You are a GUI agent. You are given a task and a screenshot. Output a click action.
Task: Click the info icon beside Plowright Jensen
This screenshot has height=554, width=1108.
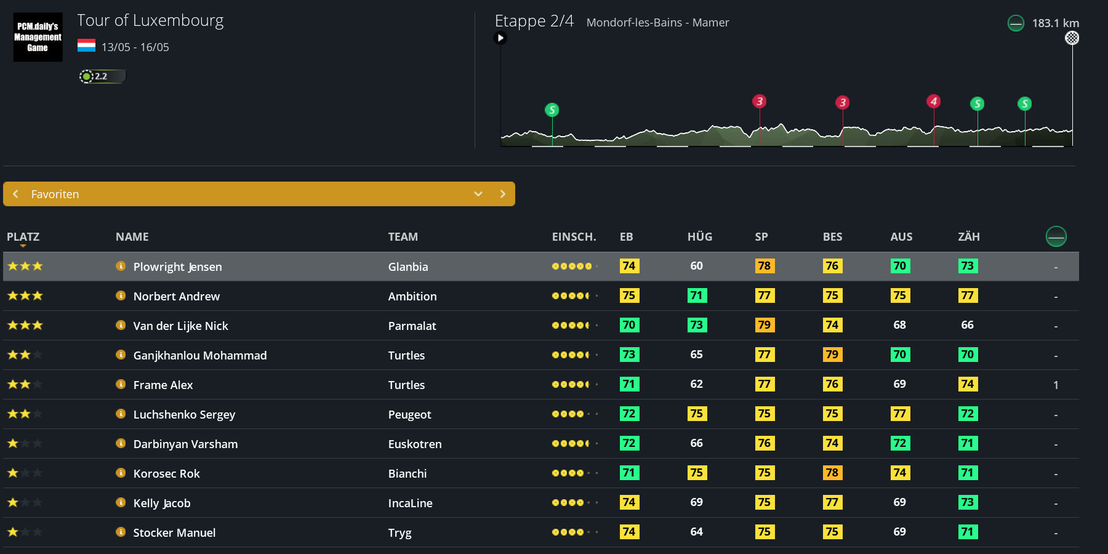click(x=121, y=266)
